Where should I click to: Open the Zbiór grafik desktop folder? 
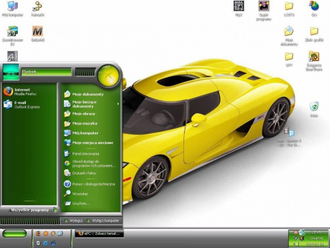pyautogui.click(x=314, y=34)
